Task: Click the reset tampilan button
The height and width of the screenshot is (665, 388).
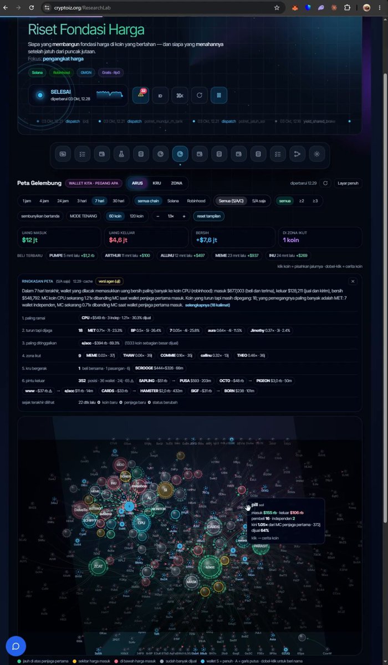Action: pos(209,216)
